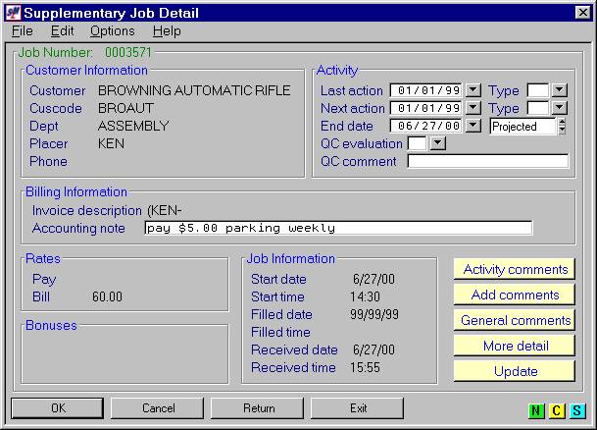This screenshot has width=597, height=430.
Task: Open the File menu
Action: coord(23,31)
